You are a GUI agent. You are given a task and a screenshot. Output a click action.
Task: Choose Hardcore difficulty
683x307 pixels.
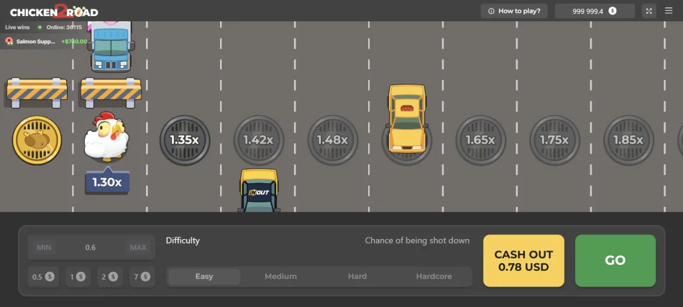(434, 276)
